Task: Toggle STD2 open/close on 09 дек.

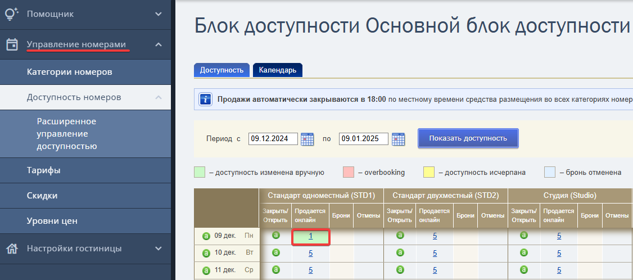Action: coord(400,235)
